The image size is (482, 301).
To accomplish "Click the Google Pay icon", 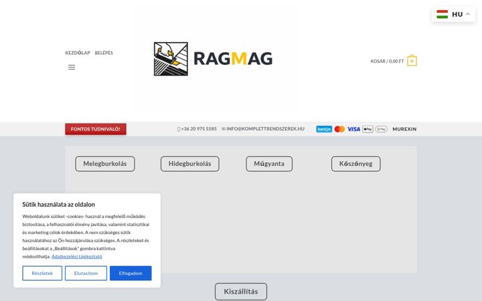I will 381,129.
